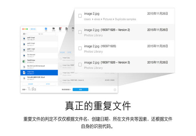Focus the search input field
This screenshot has width=196, height=136.
(42, 34)
